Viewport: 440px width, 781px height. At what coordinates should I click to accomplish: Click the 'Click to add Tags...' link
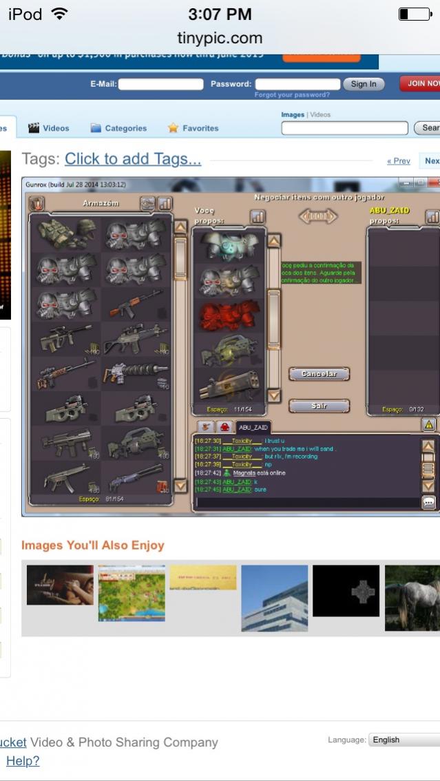133,159
